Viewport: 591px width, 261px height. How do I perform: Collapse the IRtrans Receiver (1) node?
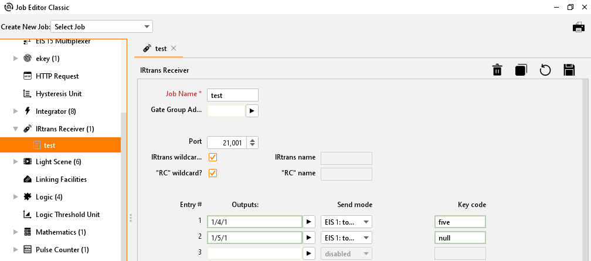pos(15,129)
